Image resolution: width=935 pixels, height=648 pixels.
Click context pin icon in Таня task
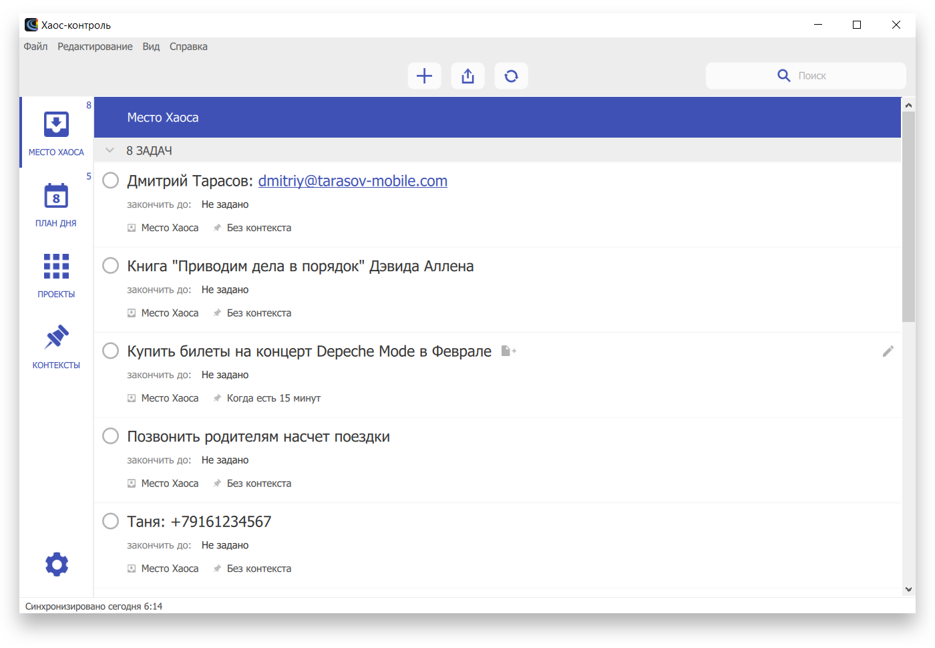[x=217, y=569]
